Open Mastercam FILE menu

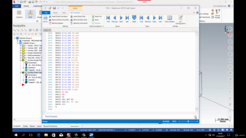[x=17, y=6]
